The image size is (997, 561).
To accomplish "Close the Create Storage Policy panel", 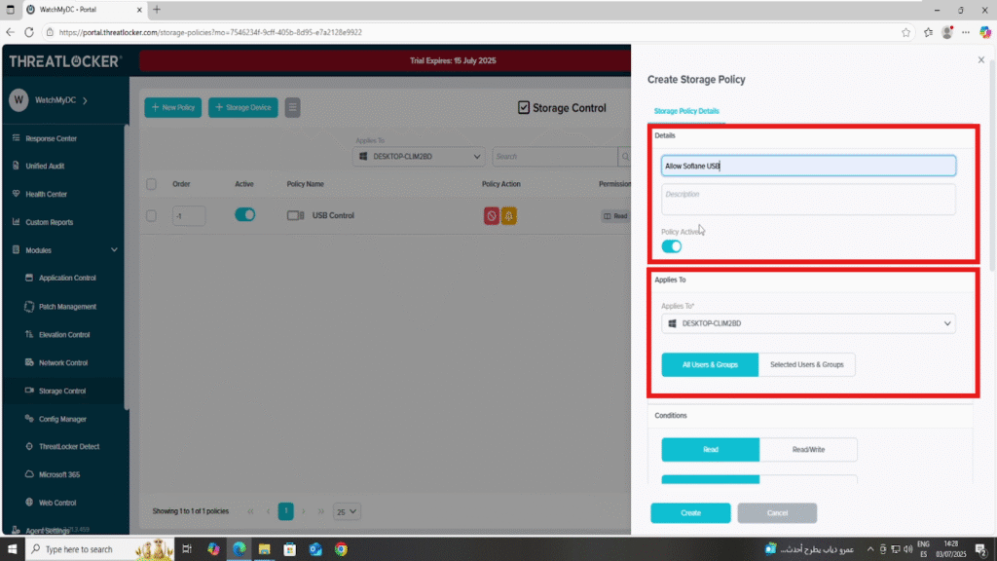I will (x=981, y=59).
